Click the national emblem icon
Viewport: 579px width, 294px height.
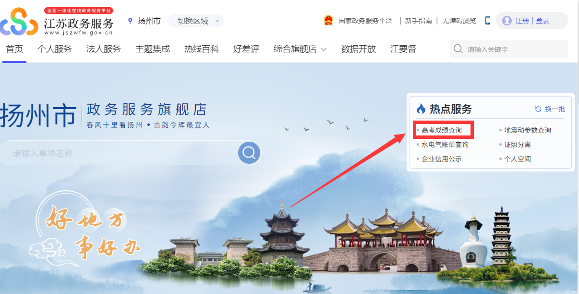click(328, 21)
